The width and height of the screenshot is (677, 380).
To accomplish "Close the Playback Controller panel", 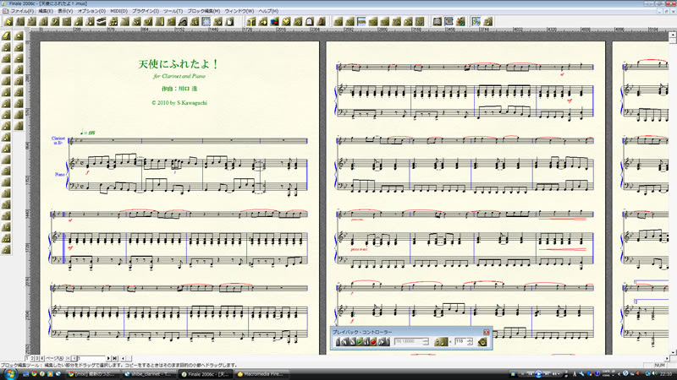I will [487, 332].
